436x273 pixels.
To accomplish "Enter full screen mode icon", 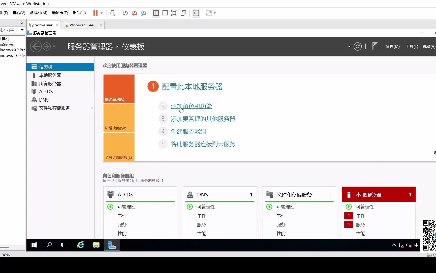I will click(x=174, y=13).
